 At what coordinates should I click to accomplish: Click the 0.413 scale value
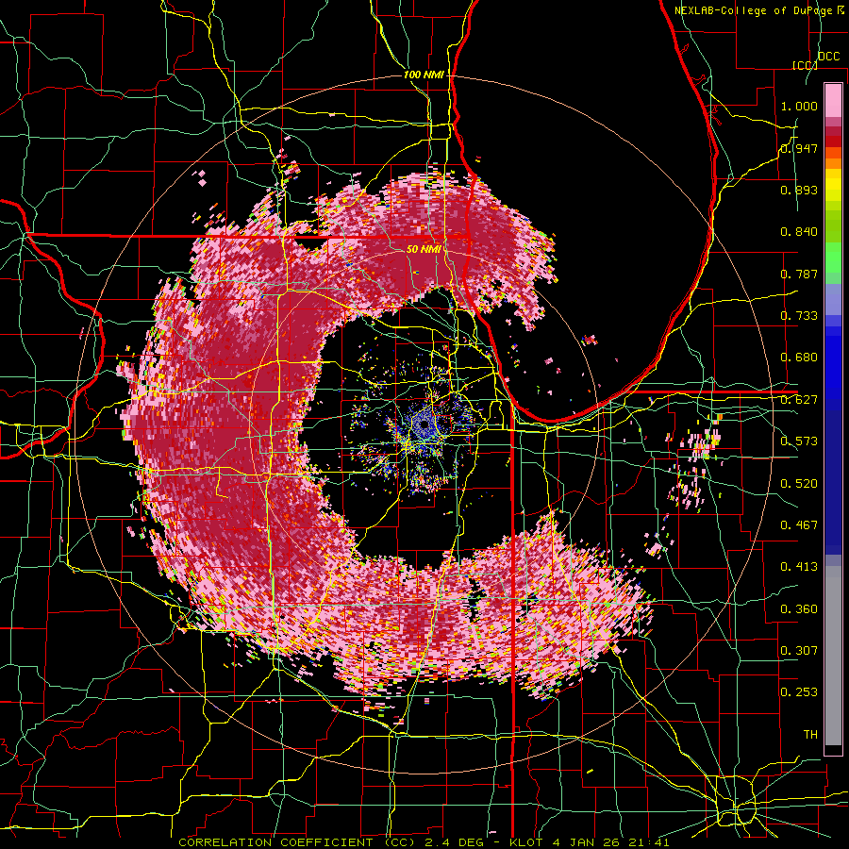[799, 567]
